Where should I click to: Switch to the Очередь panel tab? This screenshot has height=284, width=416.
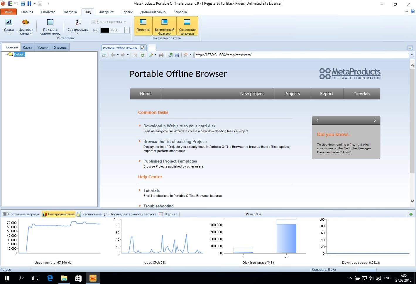coord(60,47)
